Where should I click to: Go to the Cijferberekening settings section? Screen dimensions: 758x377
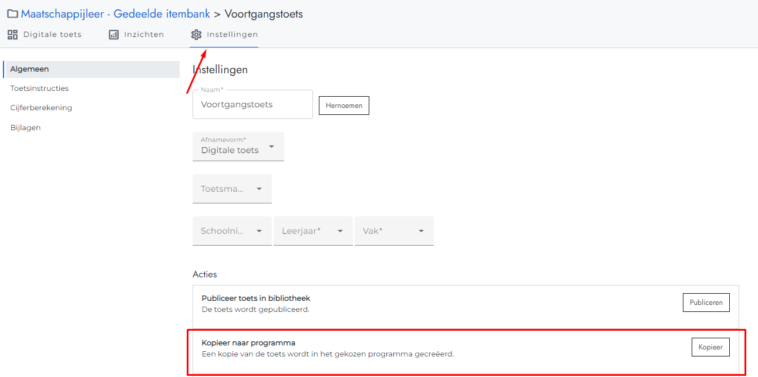[x=41, y=108]
